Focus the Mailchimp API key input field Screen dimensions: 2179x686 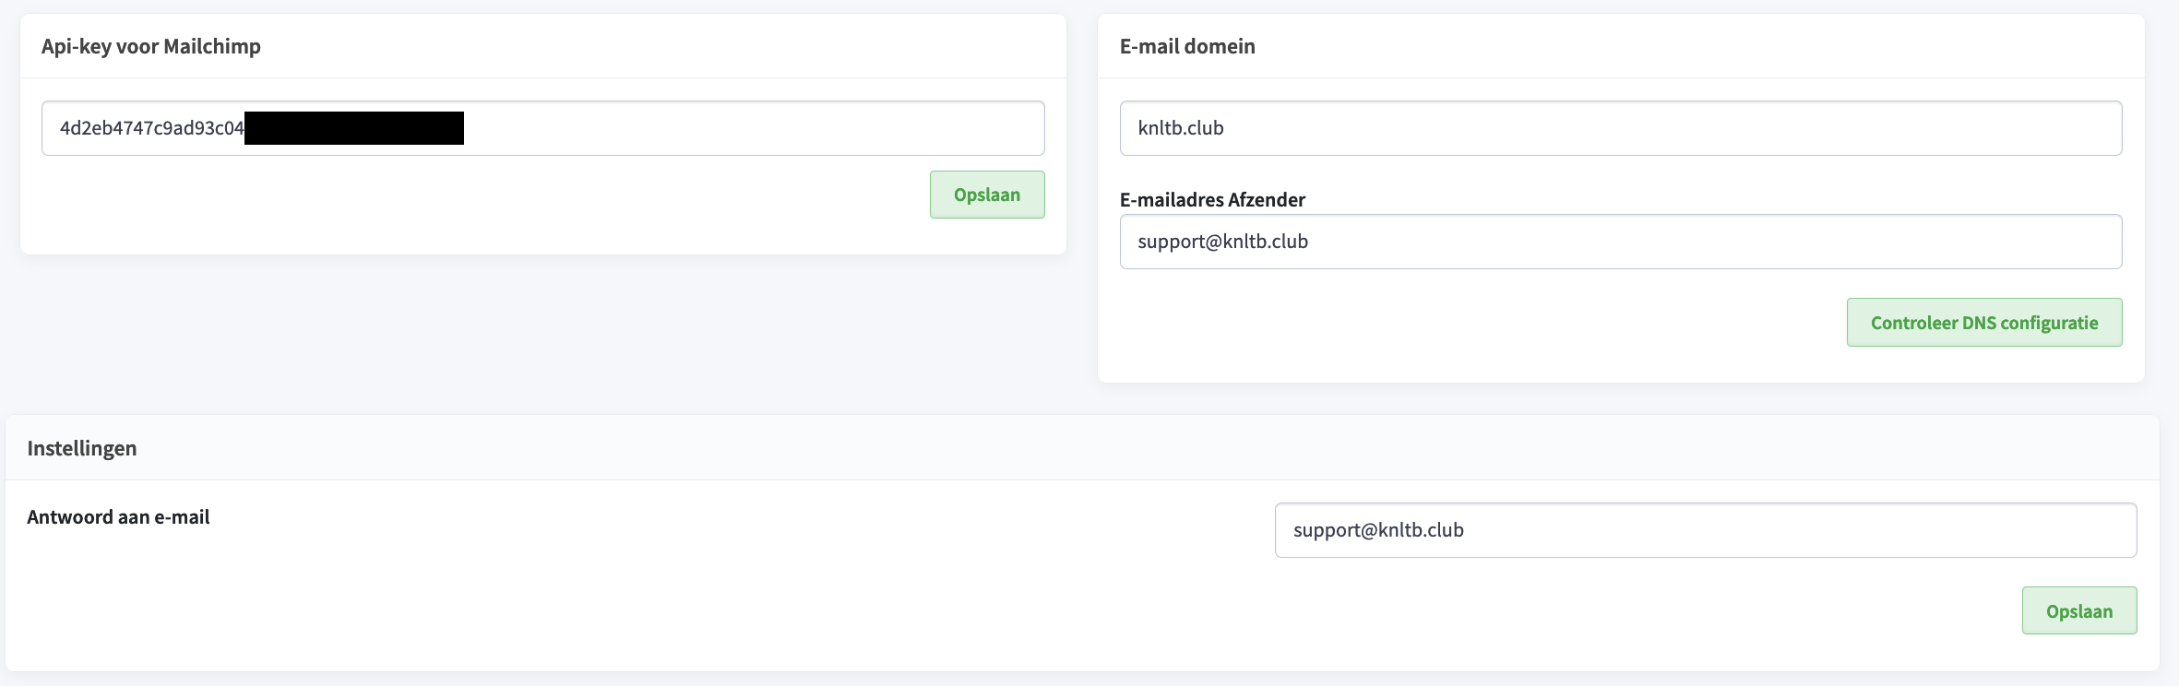pos(542,128)
